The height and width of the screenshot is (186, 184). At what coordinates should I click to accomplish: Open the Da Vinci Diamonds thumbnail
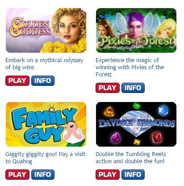[136, 124]
